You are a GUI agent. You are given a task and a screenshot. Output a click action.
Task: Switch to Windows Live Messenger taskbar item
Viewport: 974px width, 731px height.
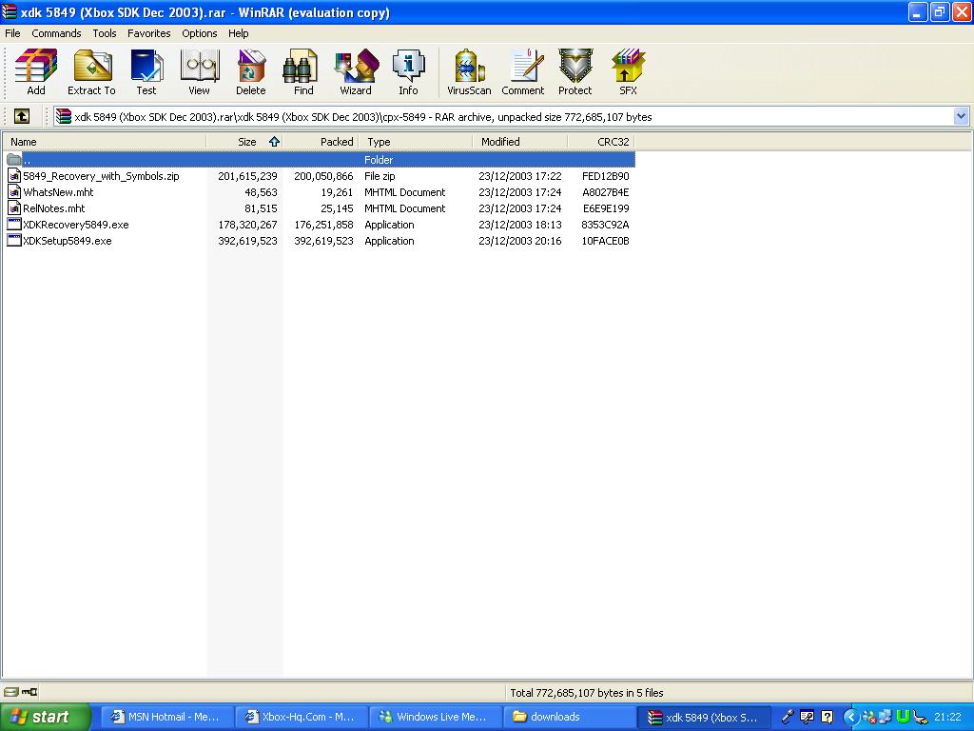[x=435, y=717]
